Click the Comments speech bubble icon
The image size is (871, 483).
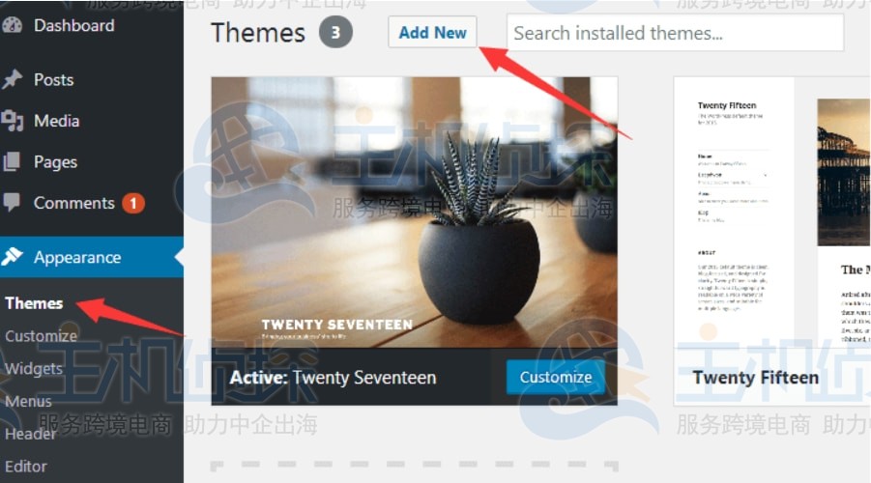point(11,203)
